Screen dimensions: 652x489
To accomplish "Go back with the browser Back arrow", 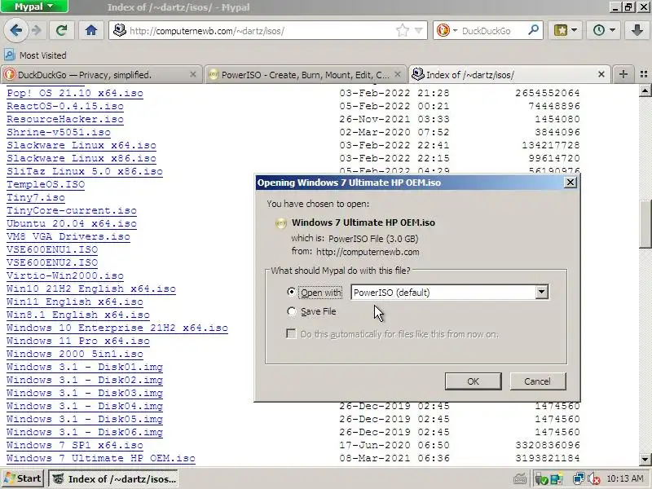I will coord(15,30).
